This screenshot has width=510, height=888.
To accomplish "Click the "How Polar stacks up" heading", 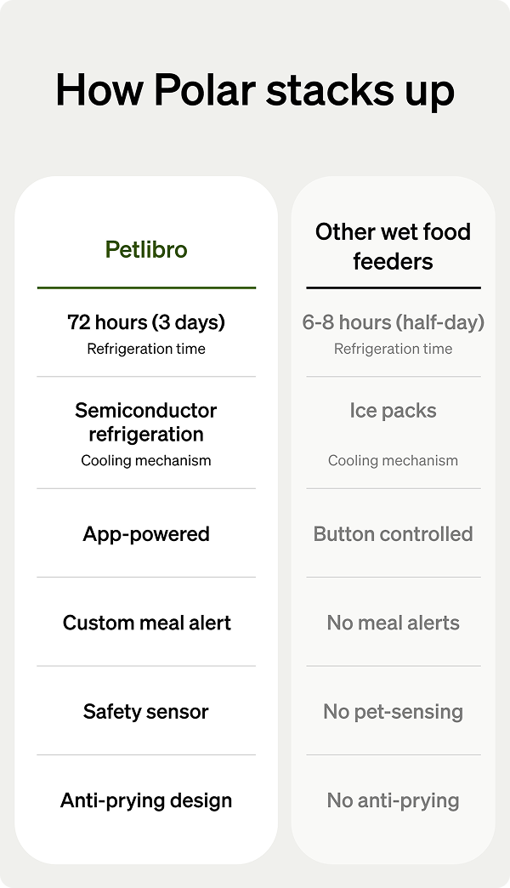I will coord(255,90).
